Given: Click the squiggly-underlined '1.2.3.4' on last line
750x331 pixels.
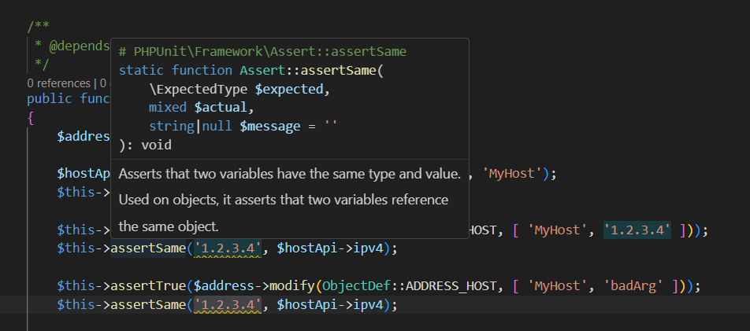Looking at the screenshot, I should 227,303.
